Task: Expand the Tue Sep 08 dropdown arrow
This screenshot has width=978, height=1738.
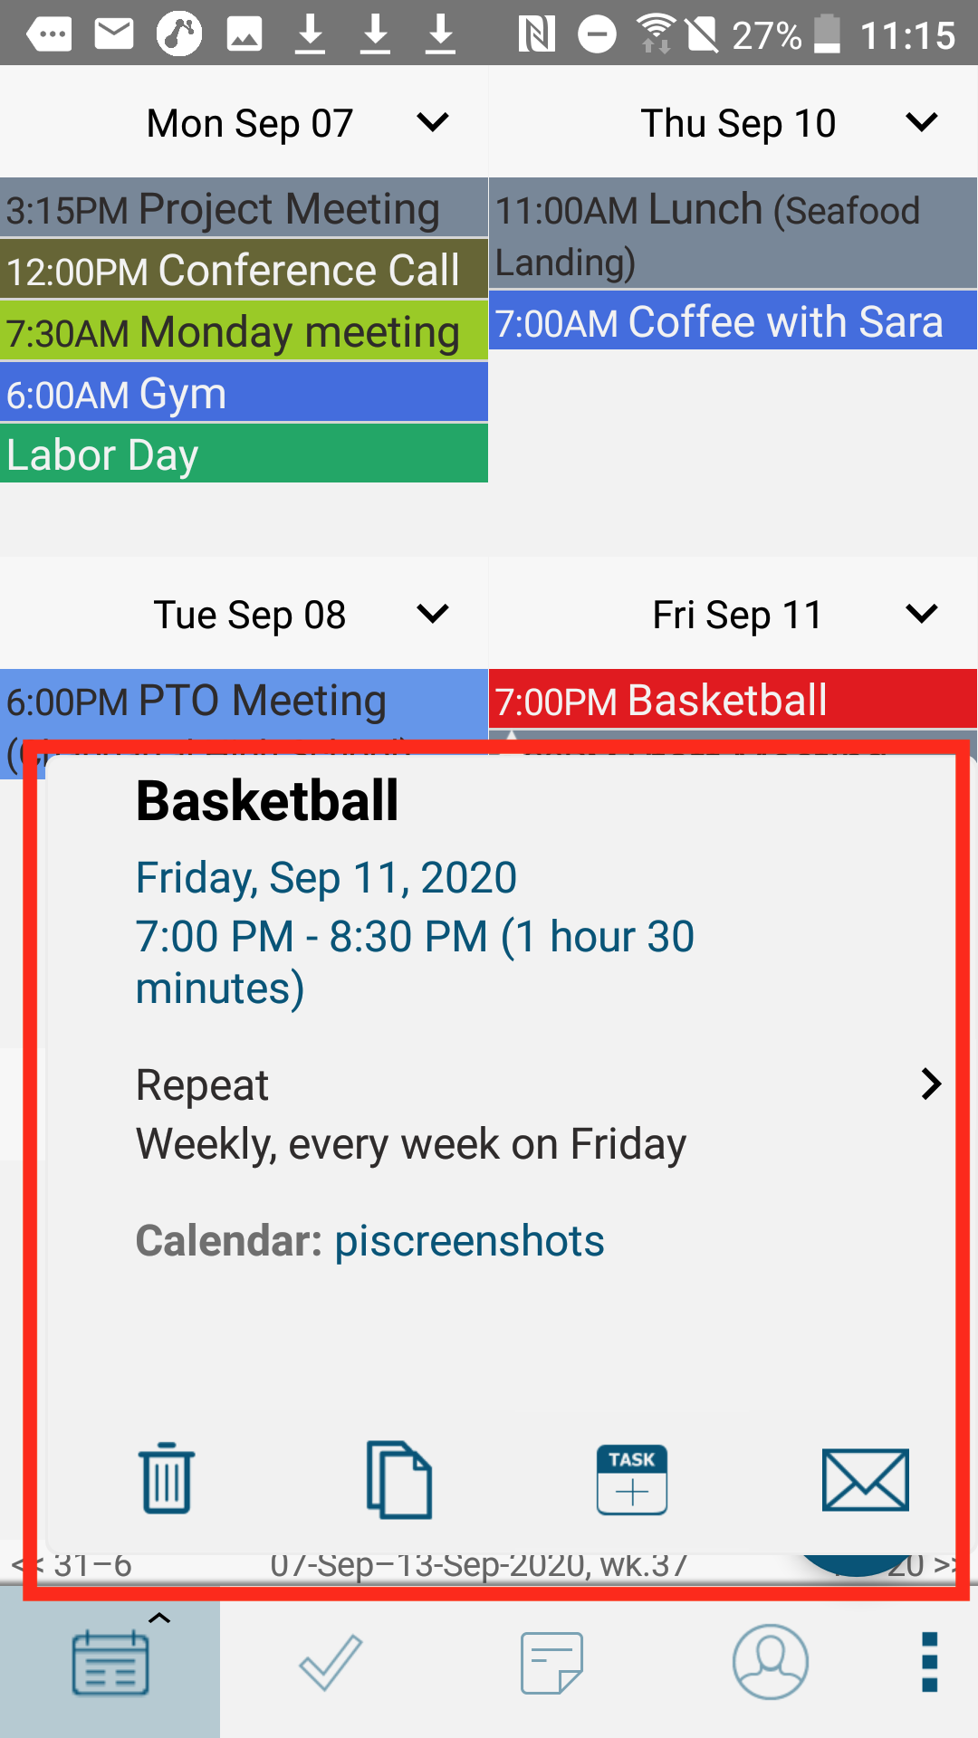Action: coord(433,614)
